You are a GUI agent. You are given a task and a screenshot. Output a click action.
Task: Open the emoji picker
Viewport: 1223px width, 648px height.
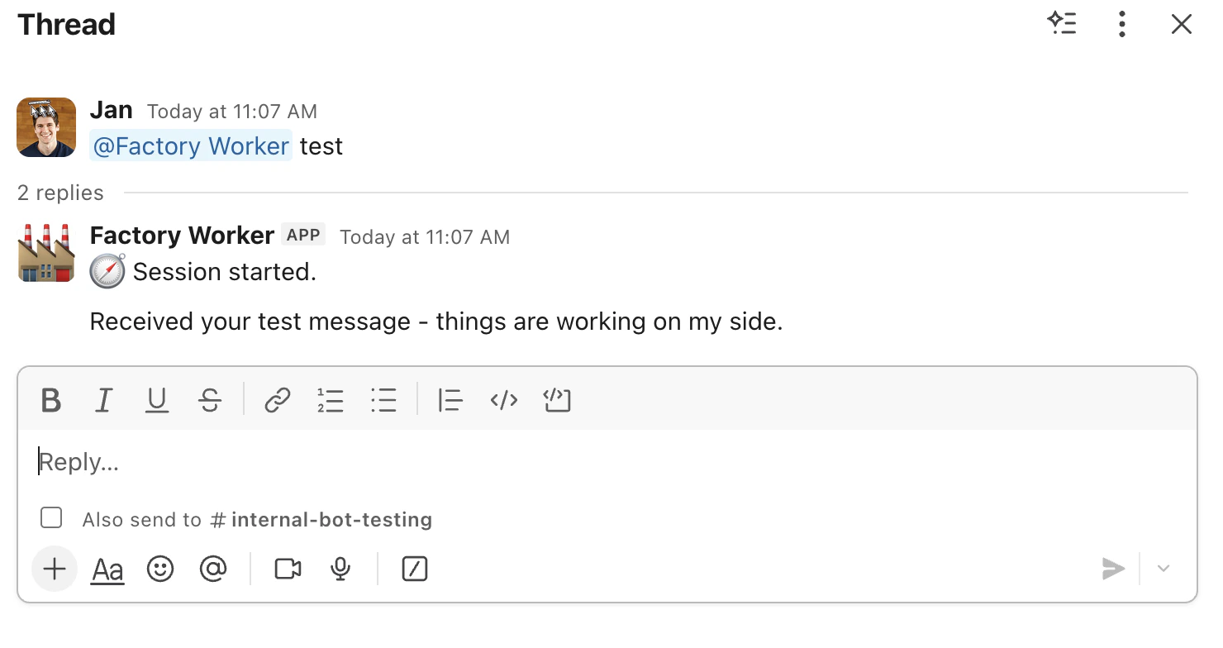(x=160, y=569)
